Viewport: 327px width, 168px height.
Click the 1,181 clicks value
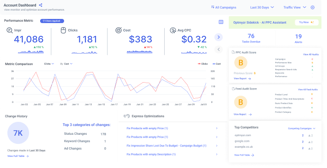(87, 39)
